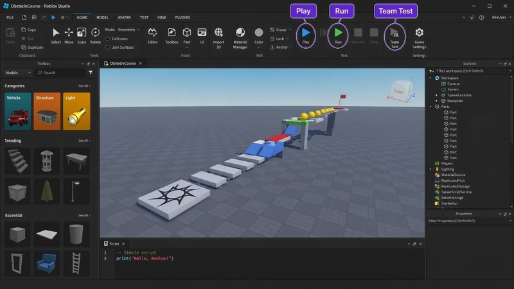Viewport: 514px width, 289px height.
Task: Open the UI insert tool
Action: point(202,36)
